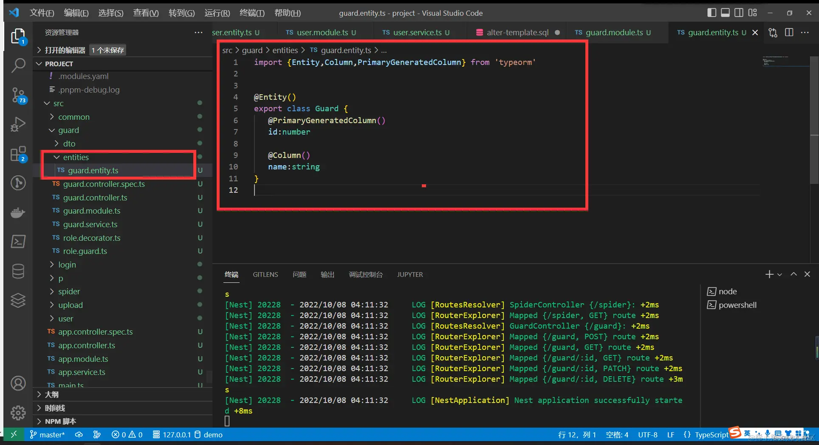
Task: Change the UTF-8 file encoding
Action: (648, 434)
